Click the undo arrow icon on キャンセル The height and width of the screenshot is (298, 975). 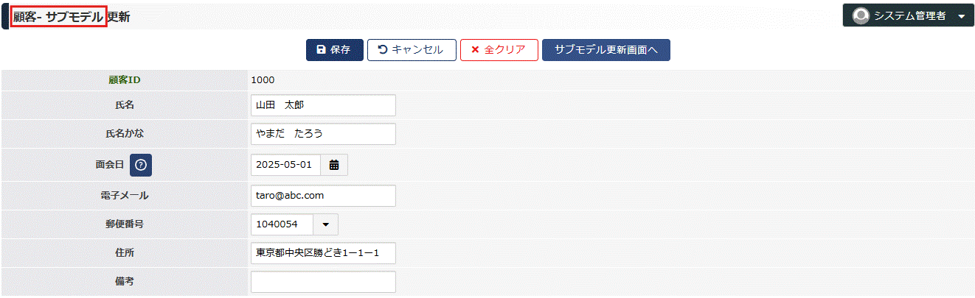(383, 50)
